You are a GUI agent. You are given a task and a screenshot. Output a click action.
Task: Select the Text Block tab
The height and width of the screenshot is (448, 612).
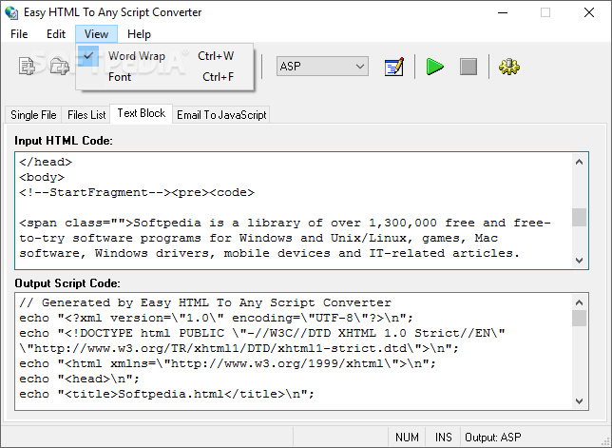[142, 113]
